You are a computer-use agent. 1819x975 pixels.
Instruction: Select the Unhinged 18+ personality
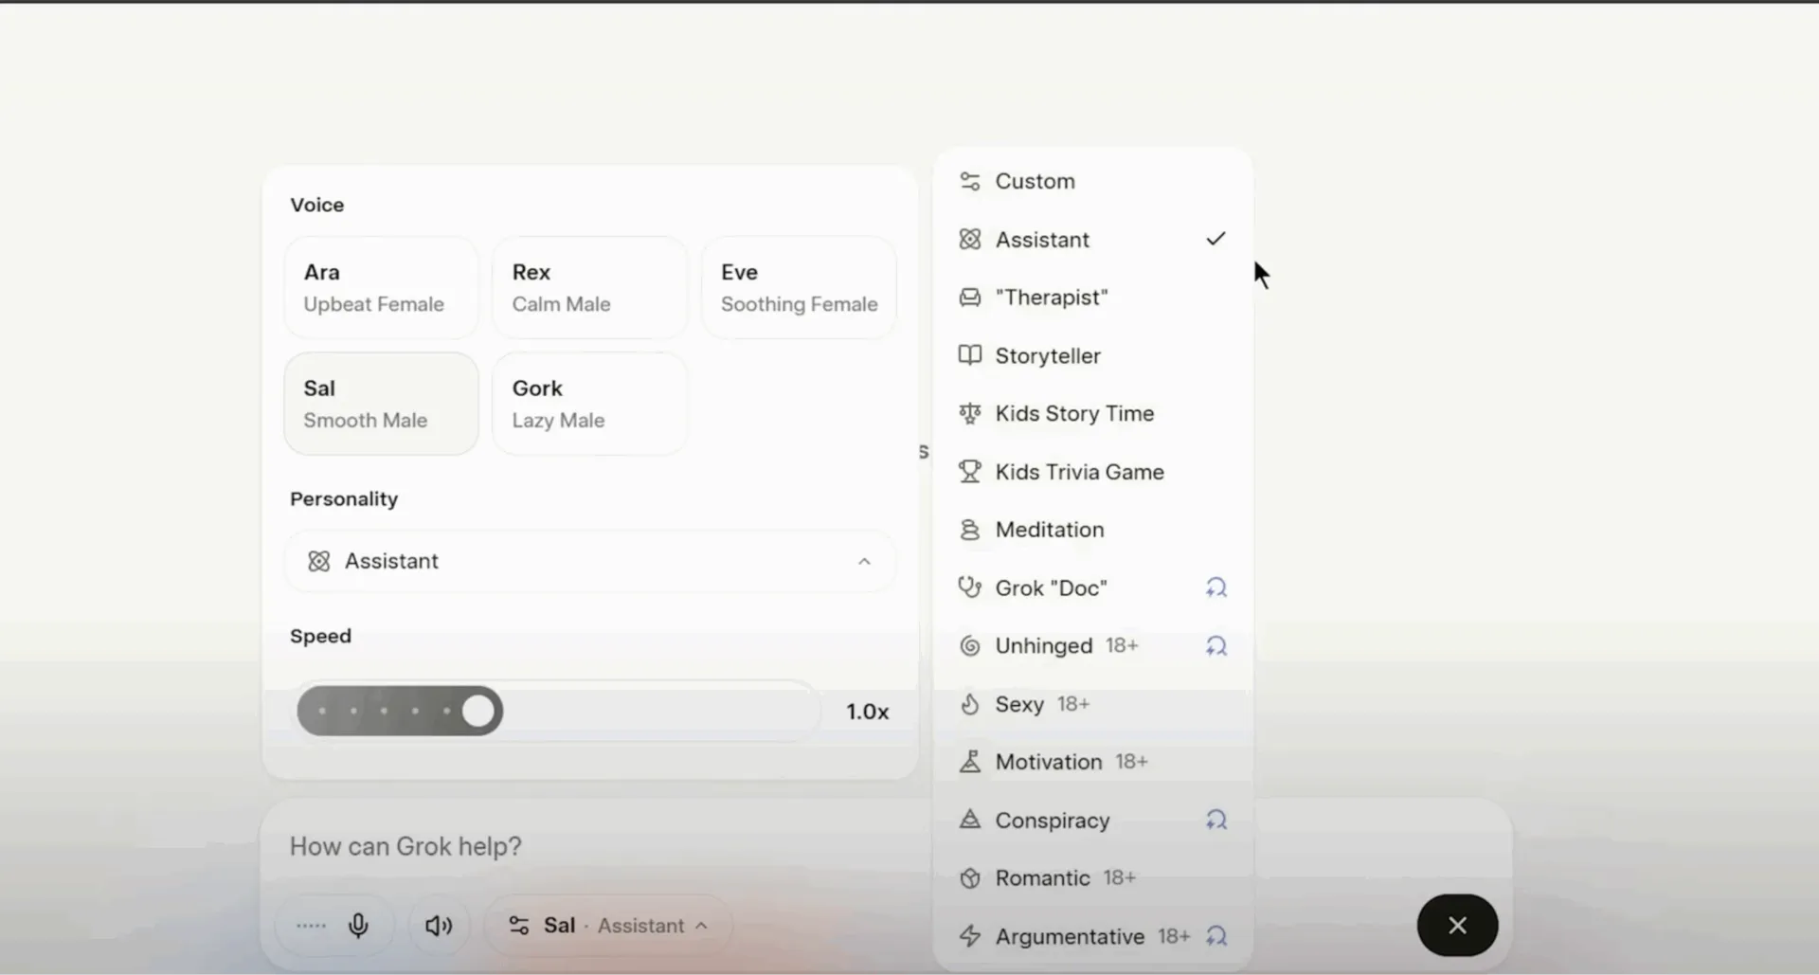(x=1092, y=645)
